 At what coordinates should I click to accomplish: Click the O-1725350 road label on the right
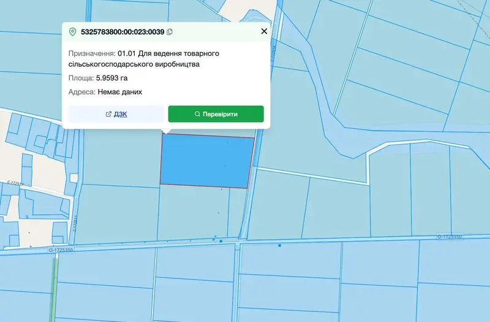point(450,237)
